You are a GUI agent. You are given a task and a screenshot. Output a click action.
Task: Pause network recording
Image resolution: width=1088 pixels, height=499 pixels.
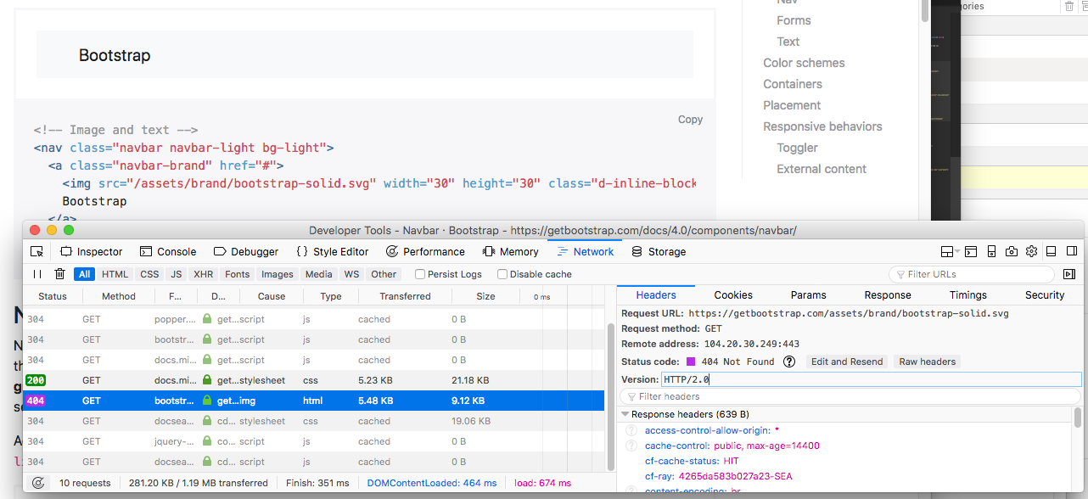pyautogui.click(x=37, y=274)
